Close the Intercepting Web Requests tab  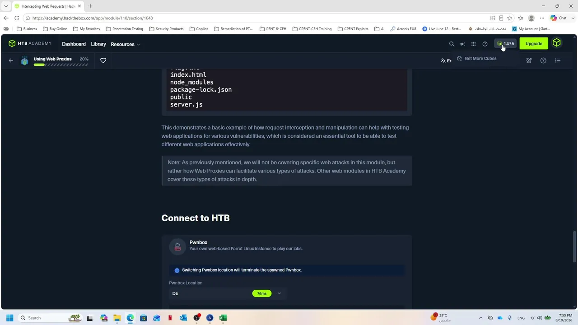[x=80, y=6]
